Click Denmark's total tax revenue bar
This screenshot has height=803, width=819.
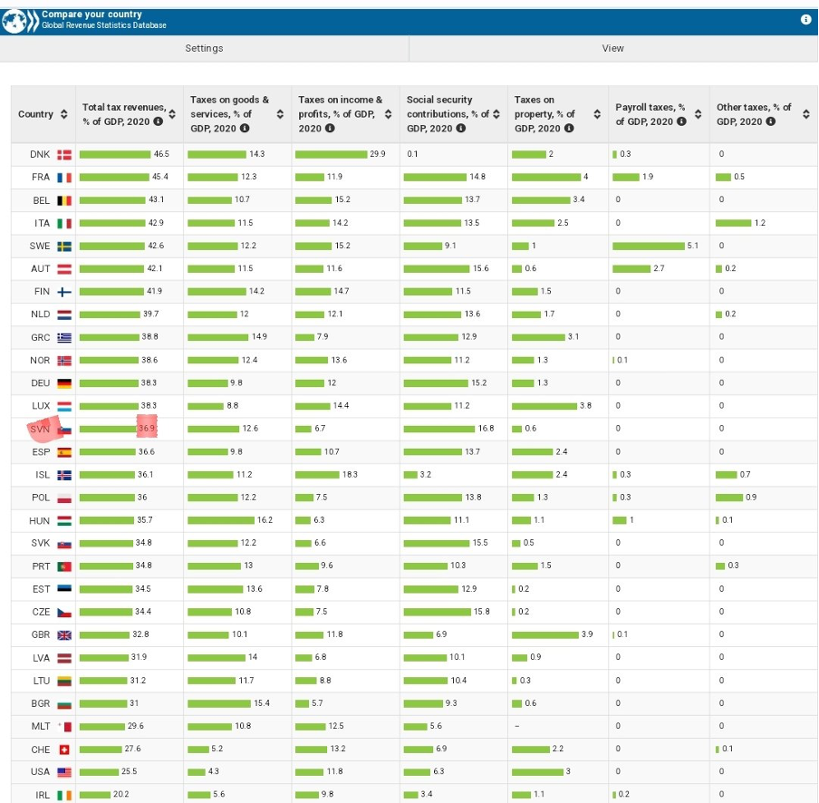(115, 154)
